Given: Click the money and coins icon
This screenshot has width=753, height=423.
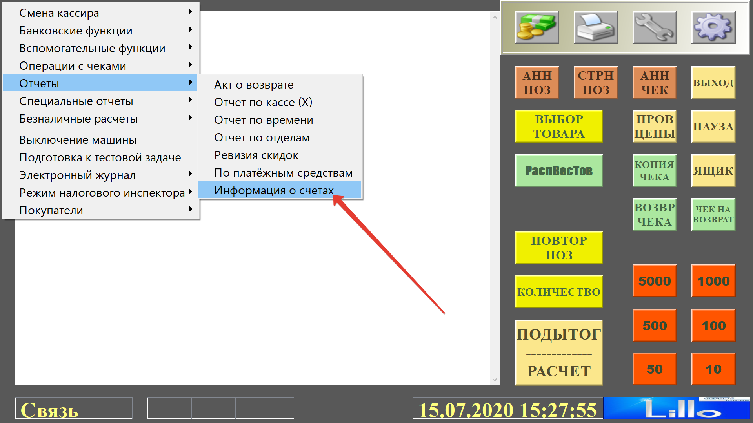Looking at the screenshot, I should coord(537,27).
